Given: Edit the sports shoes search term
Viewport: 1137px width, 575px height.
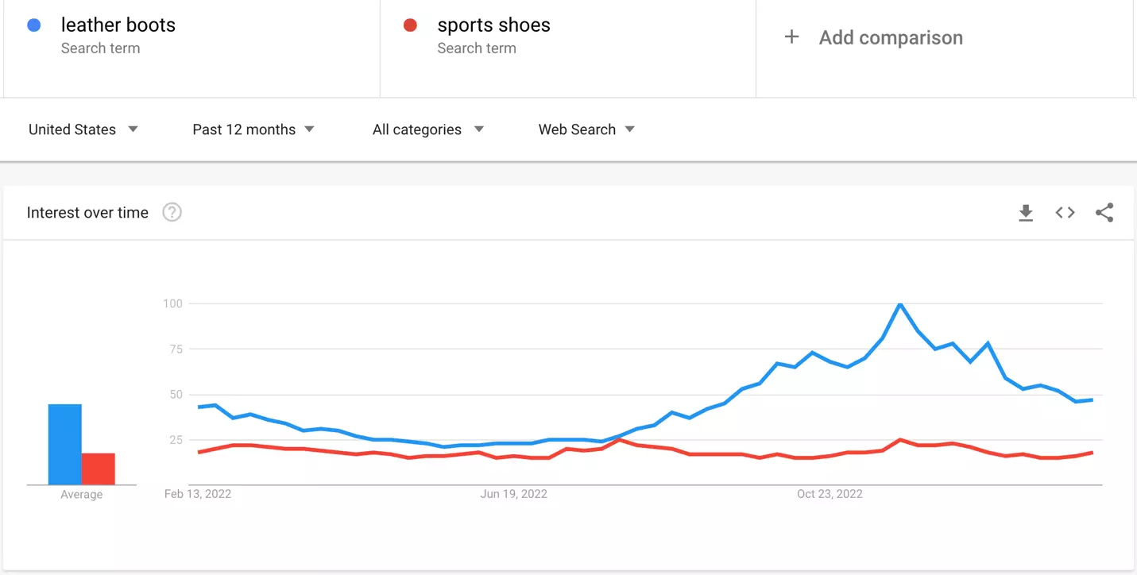Looking at the screenshot, I should 493,25.
